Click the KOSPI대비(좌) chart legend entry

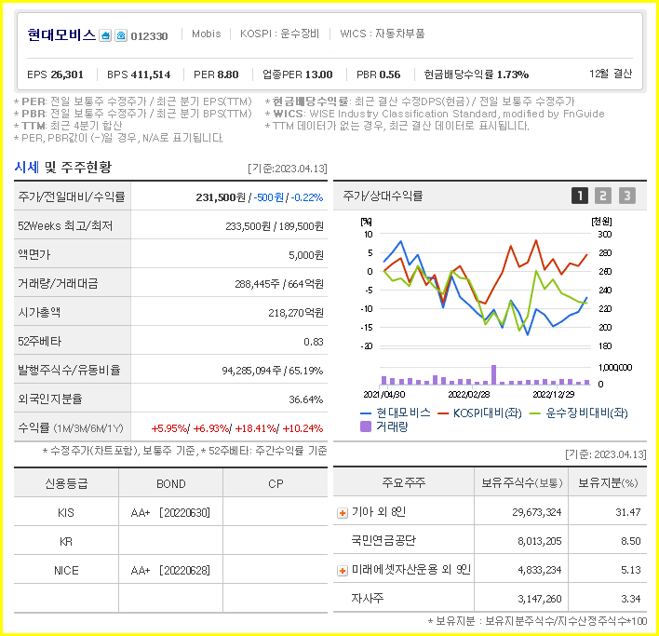pos(479,413)
